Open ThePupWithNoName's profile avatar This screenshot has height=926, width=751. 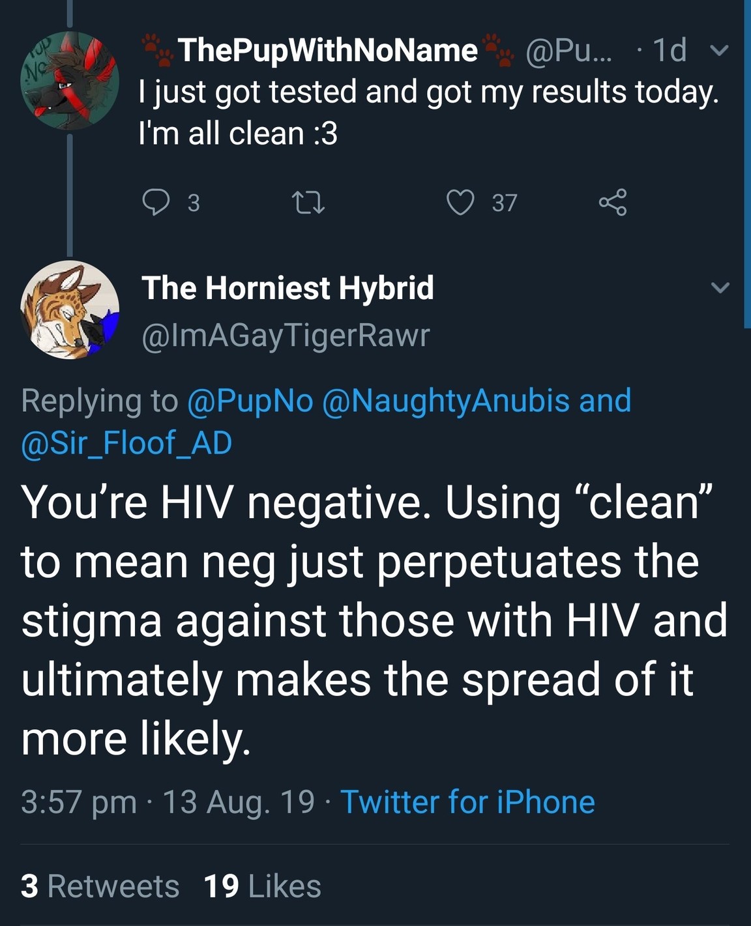point(70,80)
